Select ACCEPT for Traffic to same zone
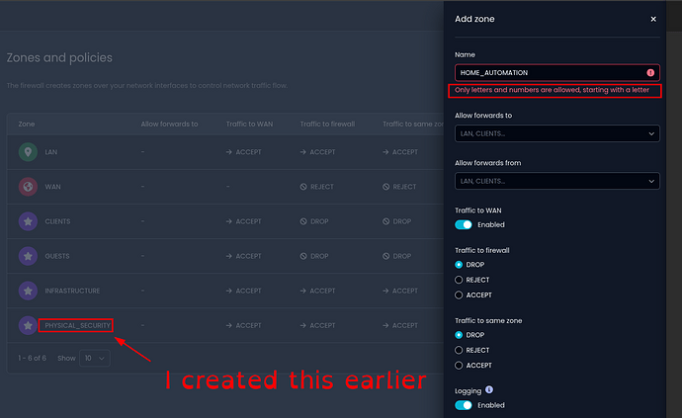 [x=459, y=365]
